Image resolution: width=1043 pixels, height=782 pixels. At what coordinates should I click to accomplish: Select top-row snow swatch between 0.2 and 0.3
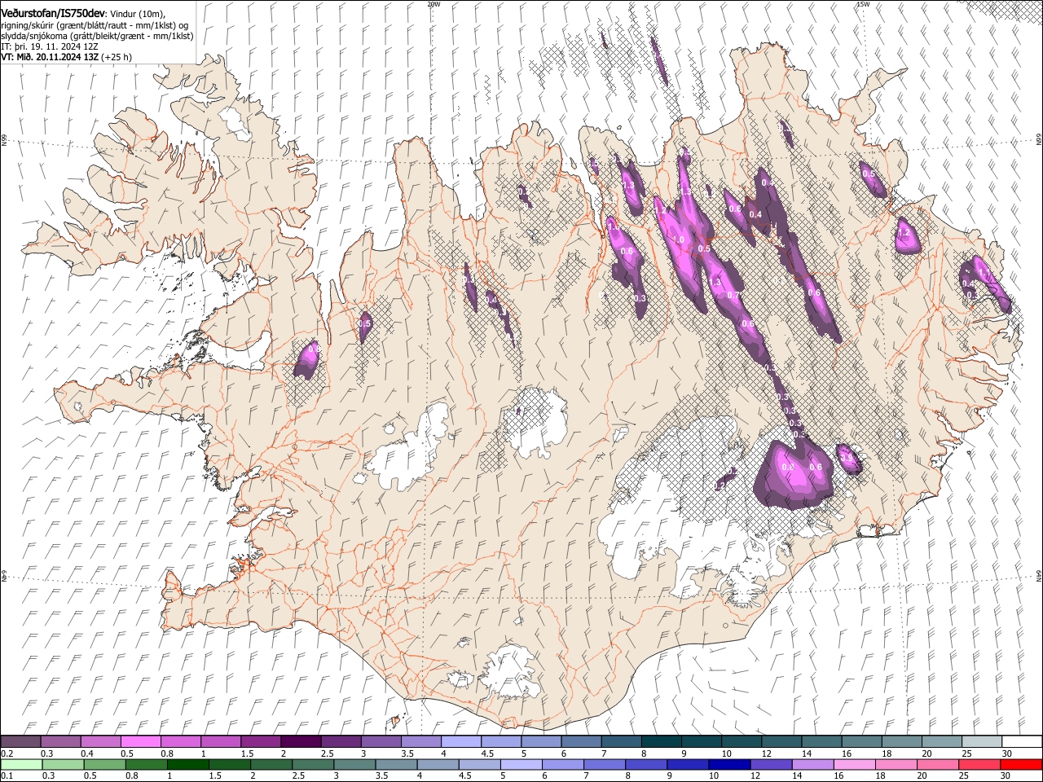pos(21,742)
